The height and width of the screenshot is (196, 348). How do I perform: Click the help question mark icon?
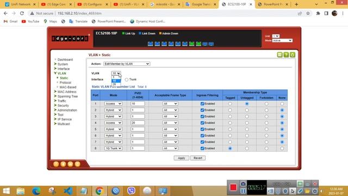click(x=286, y=54)
